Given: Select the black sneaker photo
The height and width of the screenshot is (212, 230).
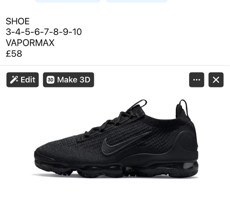Looking at the screenshot, I should coord(115,139).
